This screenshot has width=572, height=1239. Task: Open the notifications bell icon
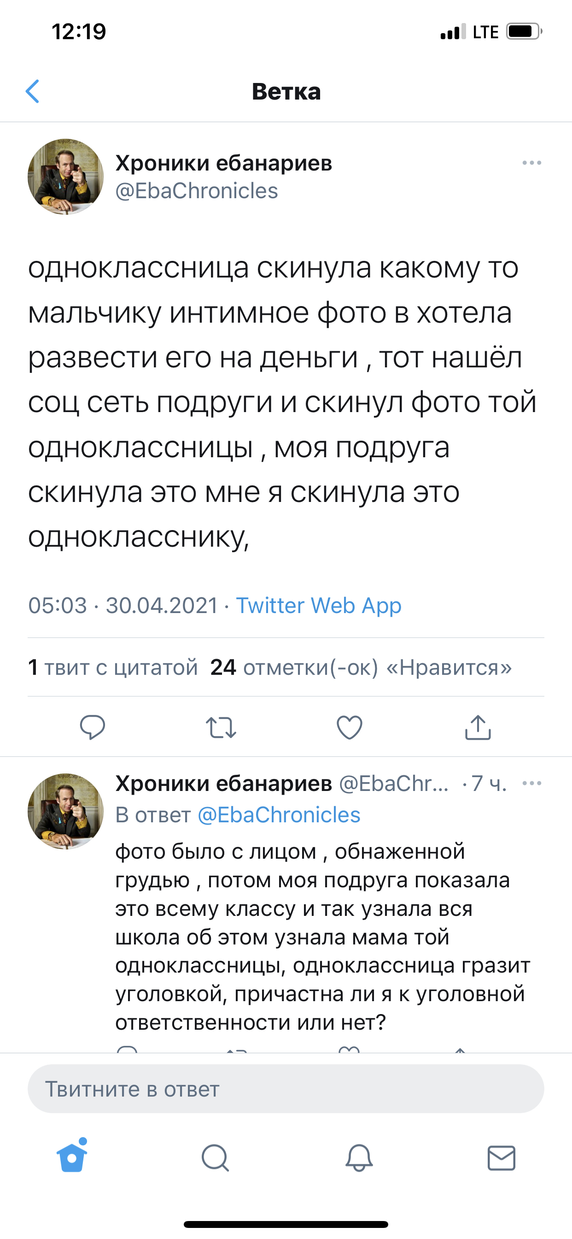359,1157
